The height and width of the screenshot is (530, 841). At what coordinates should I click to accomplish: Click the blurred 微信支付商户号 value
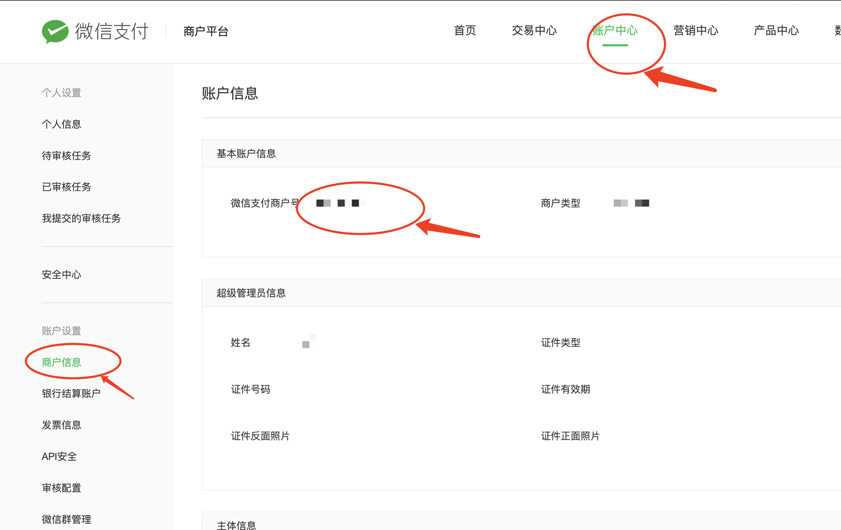pyautogui.click(x=338, y=203)
